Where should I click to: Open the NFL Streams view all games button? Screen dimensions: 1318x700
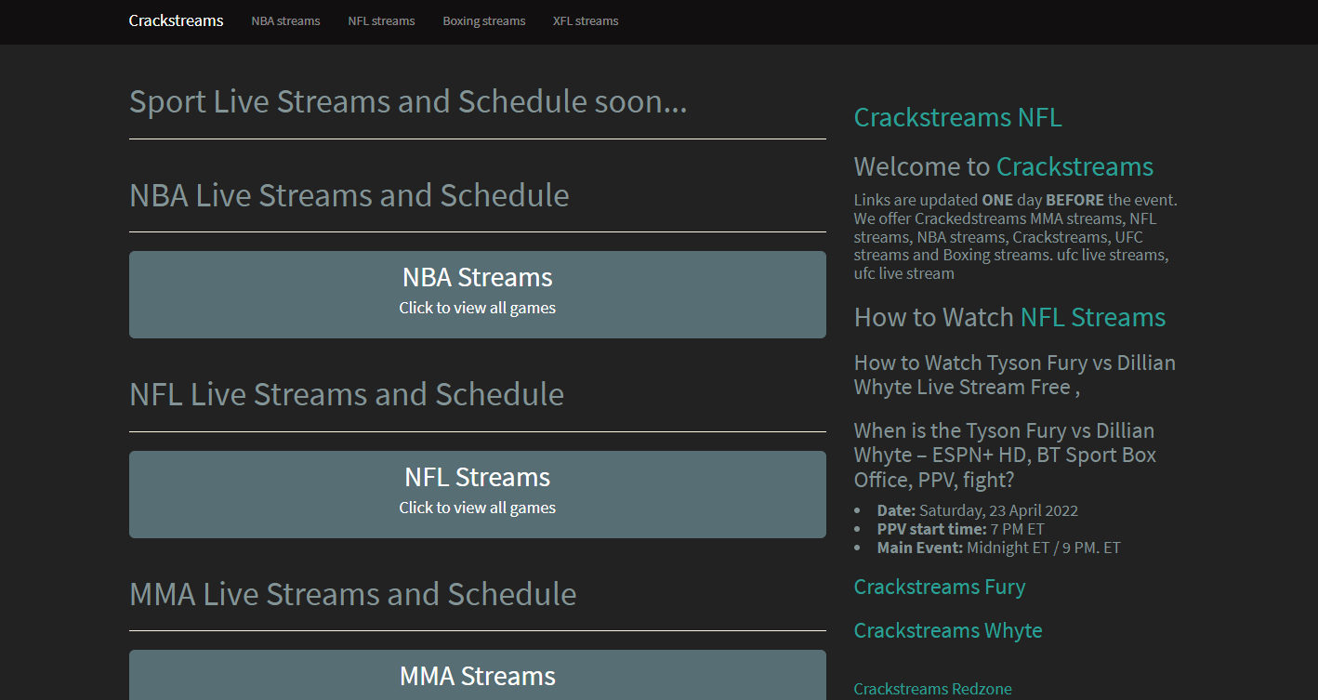tap(478, 495)
